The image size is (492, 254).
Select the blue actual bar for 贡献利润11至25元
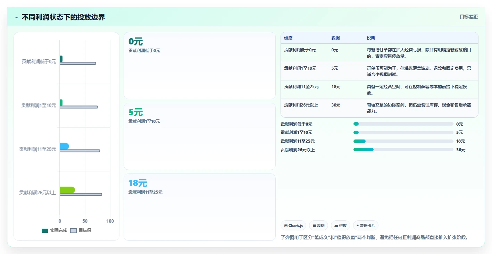coord(64,146)
